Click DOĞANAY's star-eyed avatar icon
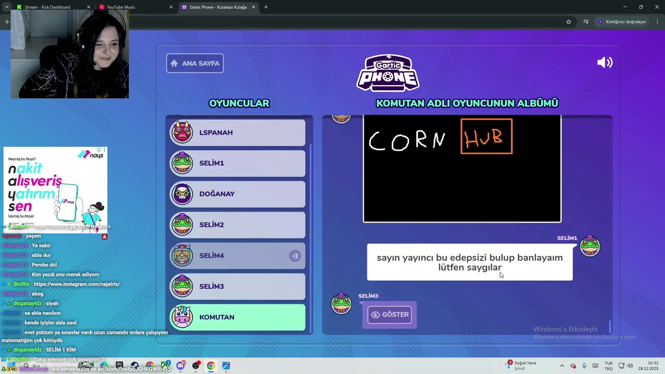This screenshot has height=374, width=665. pyautogui.click(x=182, y=194)
